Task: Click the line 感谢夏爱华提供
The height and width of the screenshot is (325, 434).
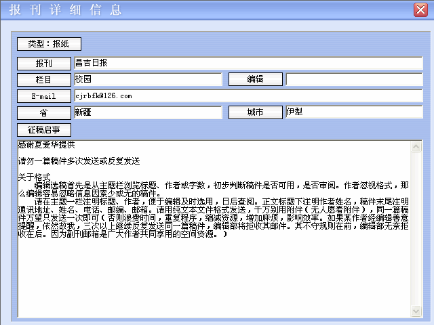Action: 47,144
